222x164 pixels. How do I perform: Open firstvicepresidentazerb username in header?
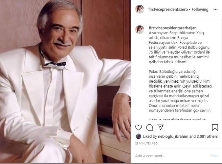click(168, 10)
